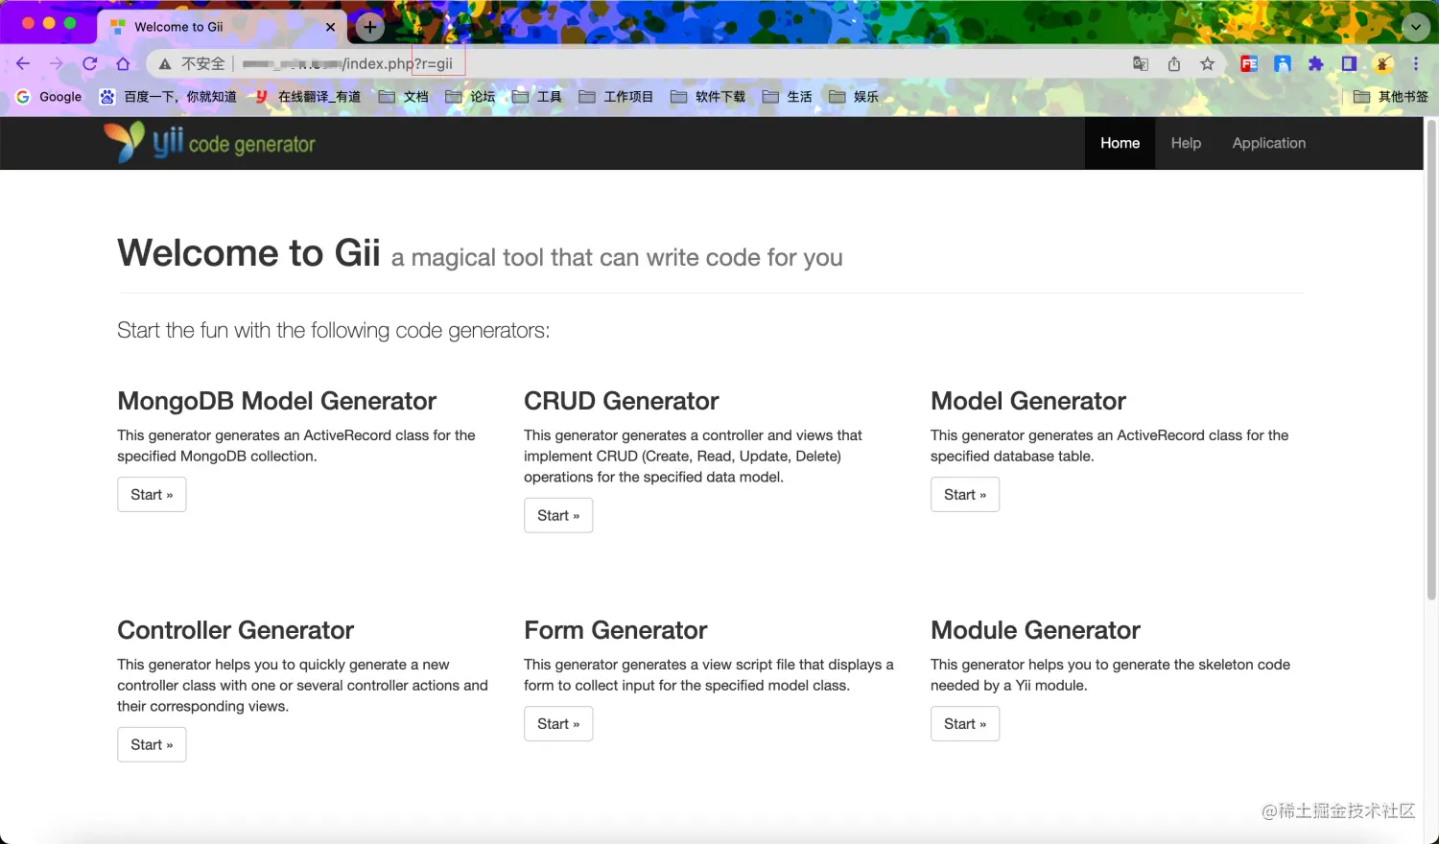Click the Form Generator heading
1439x844 pixels.
[616, 630]
